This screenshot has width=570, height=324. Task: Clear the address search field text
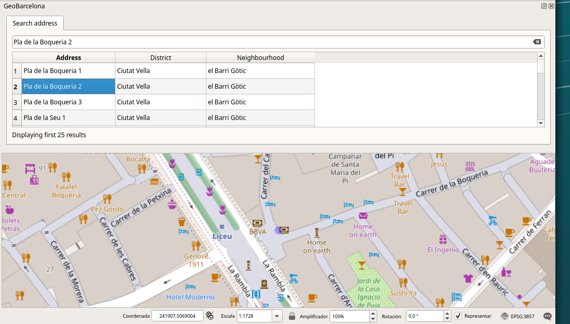(x=537, y=42)
